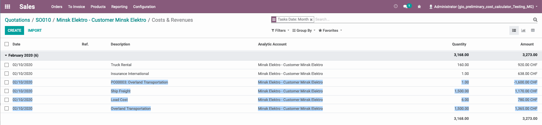Toggle the select-all header checkbox

(x=7, y=44)
